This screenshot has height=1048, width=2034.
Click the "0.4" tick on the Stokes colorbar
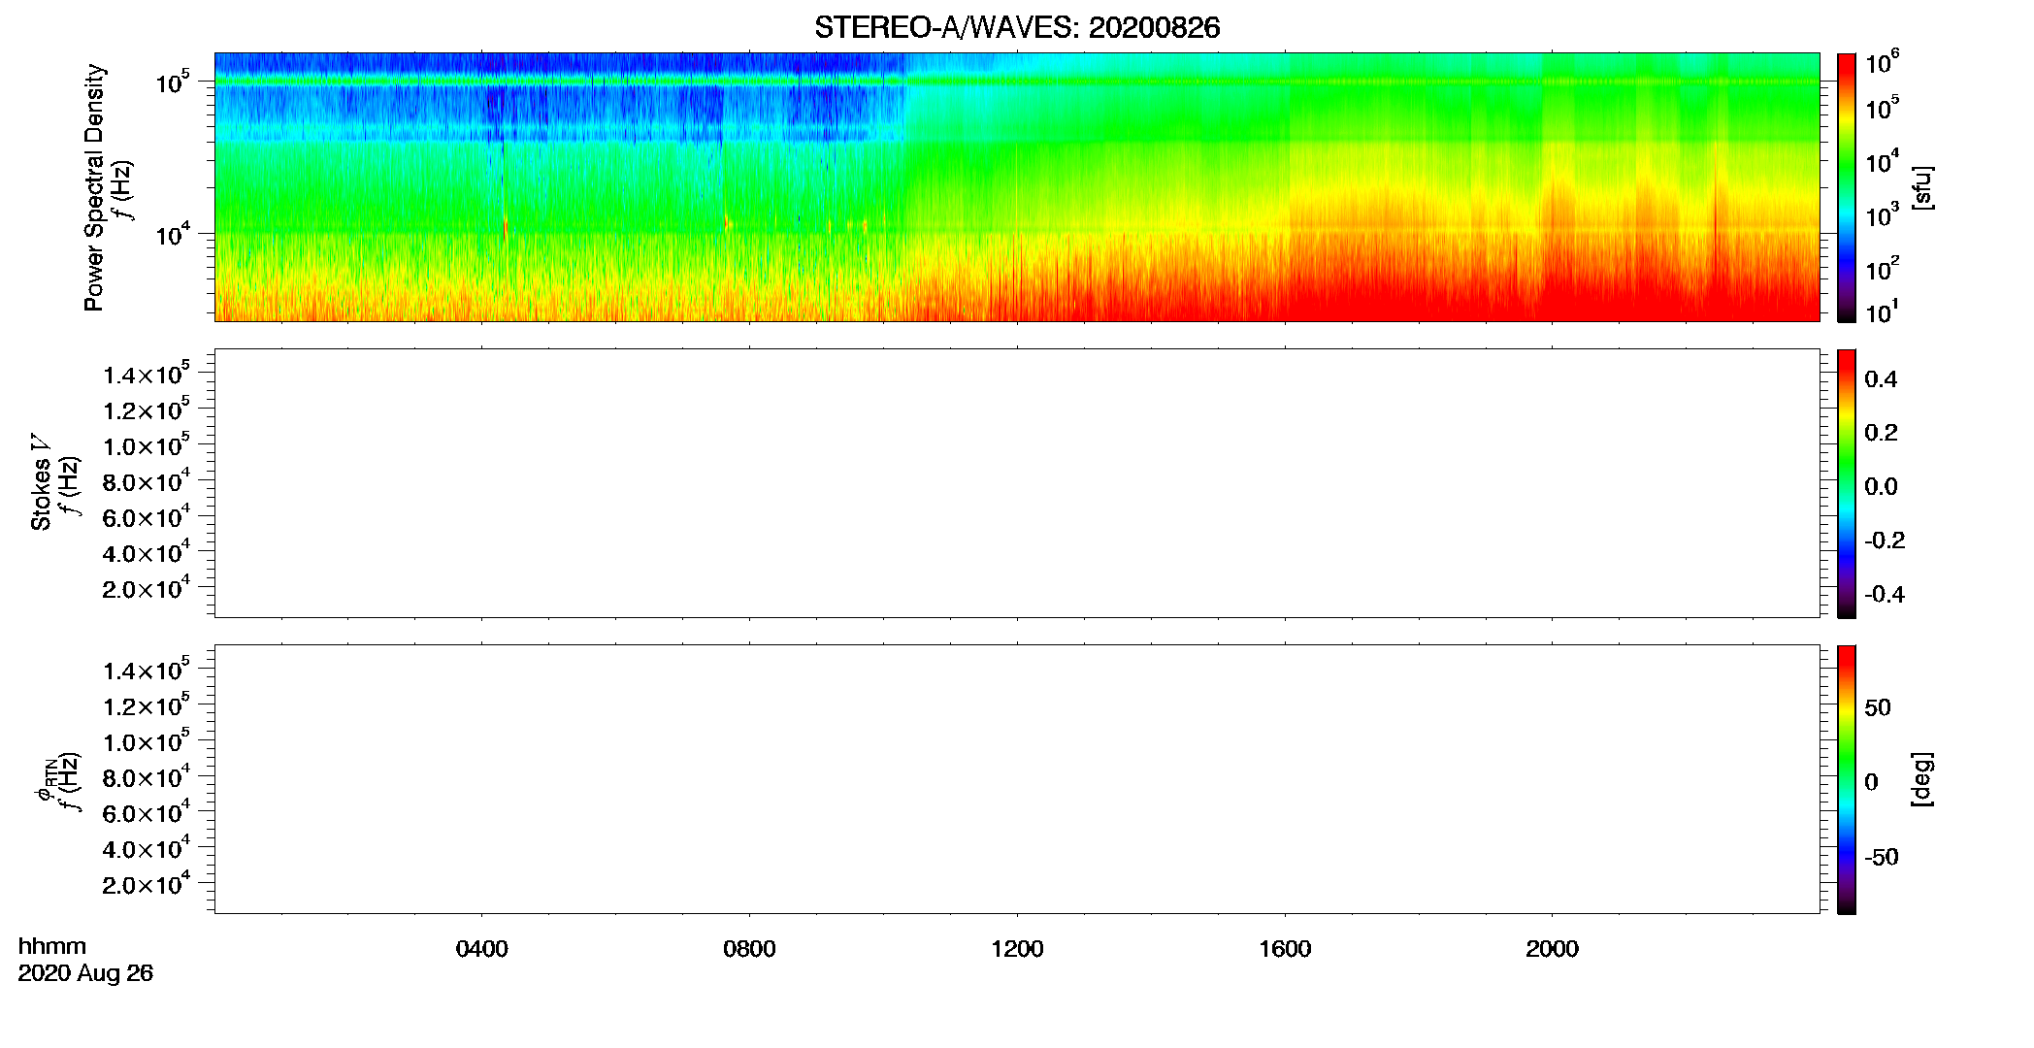1881,379
